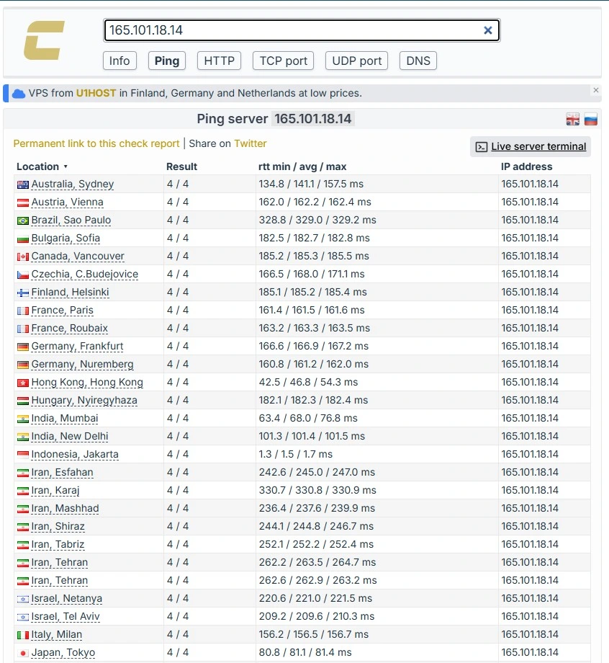This screenshot has width=609, height=663.
Task: Click the Czechia flag icon
Action: [x=23, y=275]
